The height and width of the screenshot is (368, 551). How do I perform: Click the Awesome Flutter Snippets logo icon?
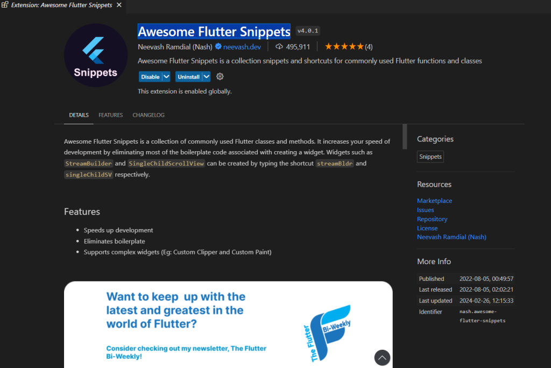(x=96, y=55)
